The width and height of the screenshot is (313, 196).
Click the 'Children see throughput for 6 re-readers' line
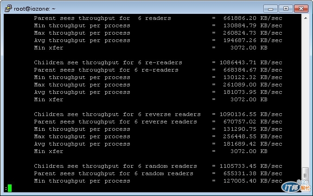click(108, 62)
